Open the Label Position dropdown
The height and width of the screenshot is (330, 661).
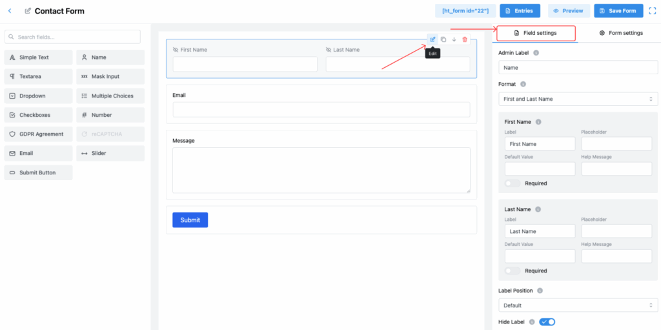pyautogui.click(x=578, y=305)
